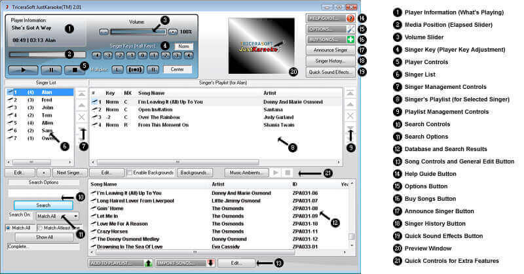Open Quick Sound Effects
Image resolution: width=524 pixels, height=274 pixels.
click(x=331, y=72)
